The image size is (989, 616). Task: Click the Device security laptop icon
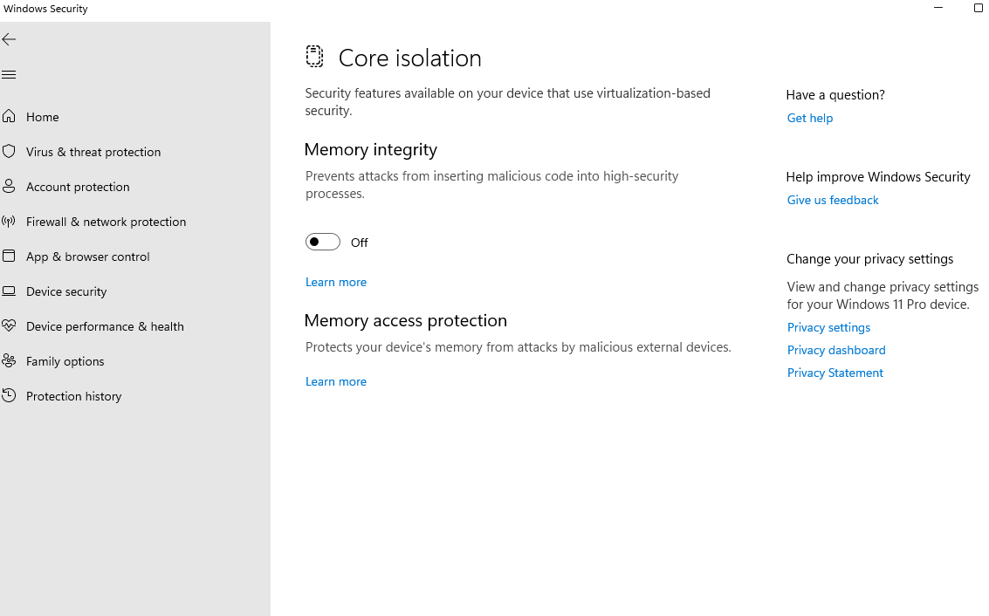point(9,291)
